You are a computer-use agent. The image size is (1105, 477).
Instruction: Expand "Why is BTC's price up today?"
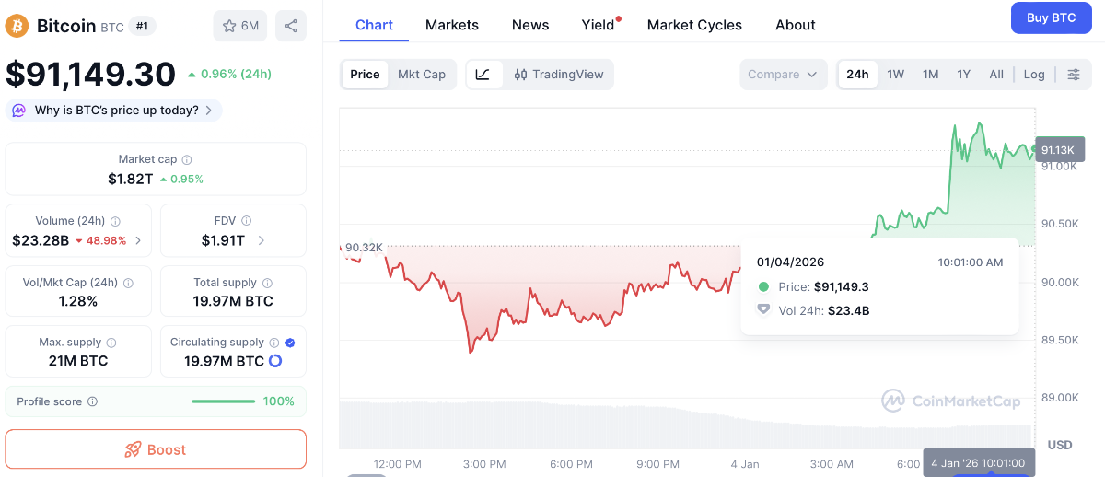(x=114, y=111)
